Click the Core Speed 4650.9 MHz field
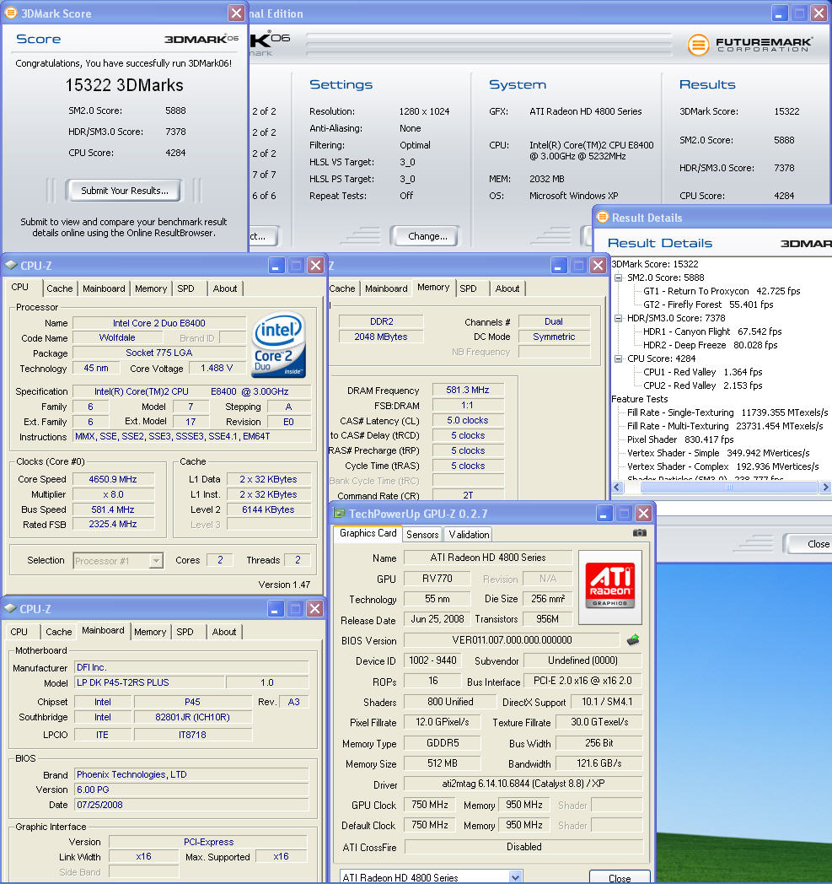This screenshot has width=832, height=884. click(x=113, y=479)
